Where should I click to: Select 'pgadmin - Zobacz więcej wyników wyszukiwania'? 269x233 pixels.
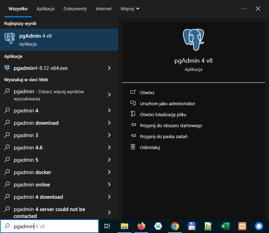pos(59,95)
